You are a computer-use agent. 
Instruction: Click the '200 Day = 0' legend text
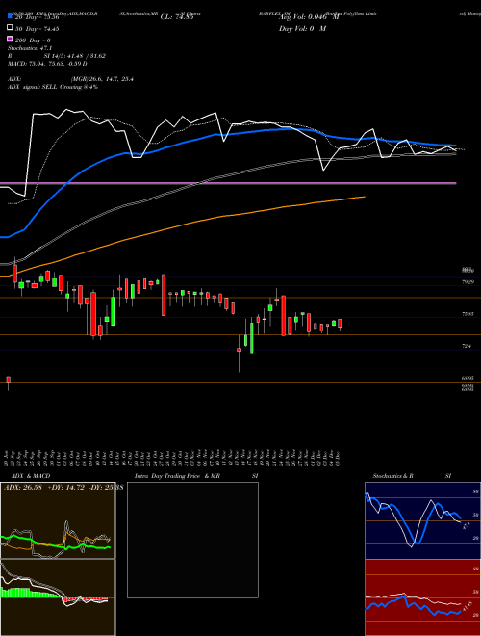point(33,40)
